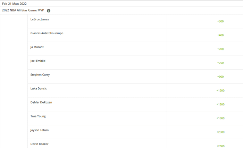Image resolution: width=243 pixels, height=148 pixels.
Task: Click the Giannis Antetokounmpo name
Action: click(47, 33)
